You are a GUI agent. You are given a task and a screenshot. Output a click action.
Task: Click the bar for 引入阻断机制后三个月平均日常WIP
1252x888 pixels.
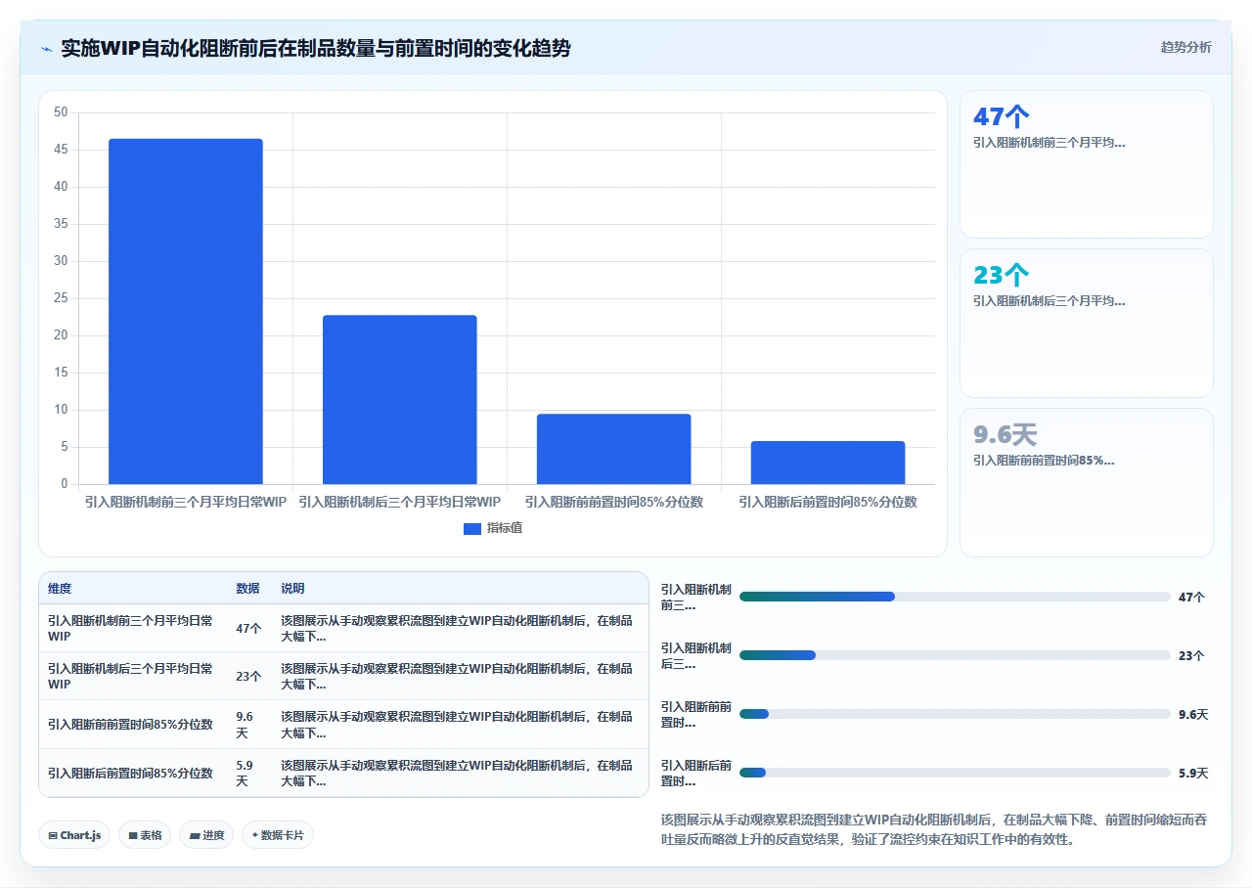(400, 399)
